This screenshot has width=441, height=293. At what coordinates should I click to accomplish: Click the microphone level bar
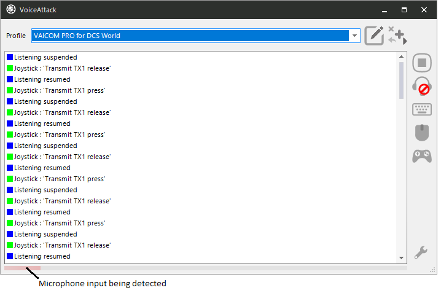(x=205, y=268)
